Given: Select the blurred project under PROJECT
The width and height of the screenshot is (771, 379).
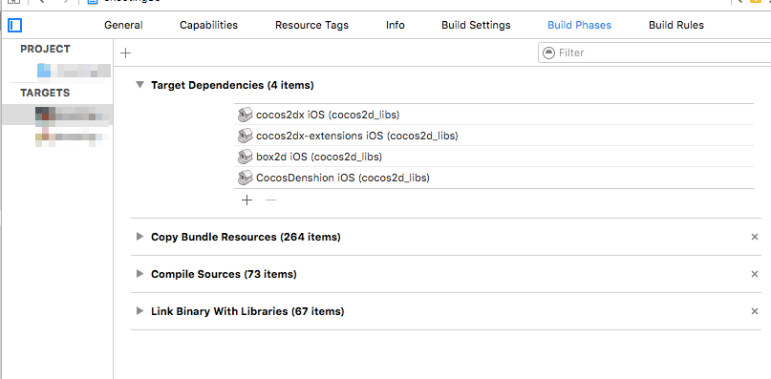Looking at the screenshot, I should pyautogui.click(x=74, y=71).
